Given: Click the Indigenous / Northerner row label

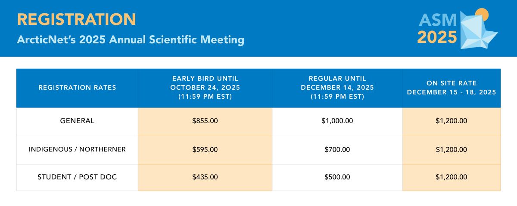Looking at the screenshot, I should coord(77,149).
